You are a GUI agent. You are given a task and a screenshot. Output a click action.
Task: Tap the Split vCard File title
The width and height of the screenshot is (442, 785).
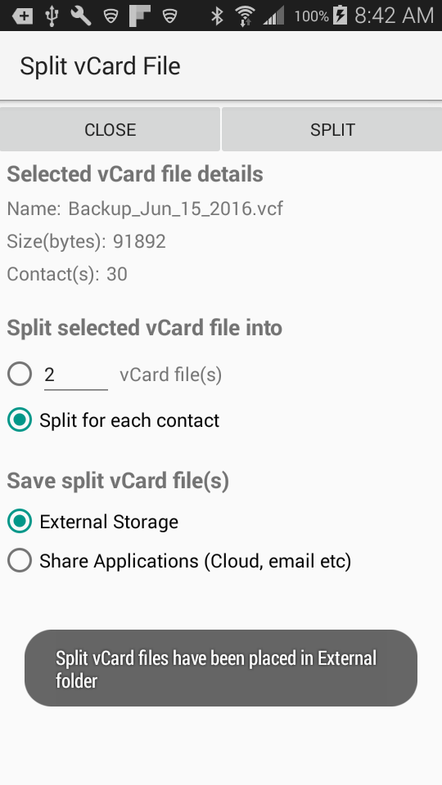[x=100, y=66]
